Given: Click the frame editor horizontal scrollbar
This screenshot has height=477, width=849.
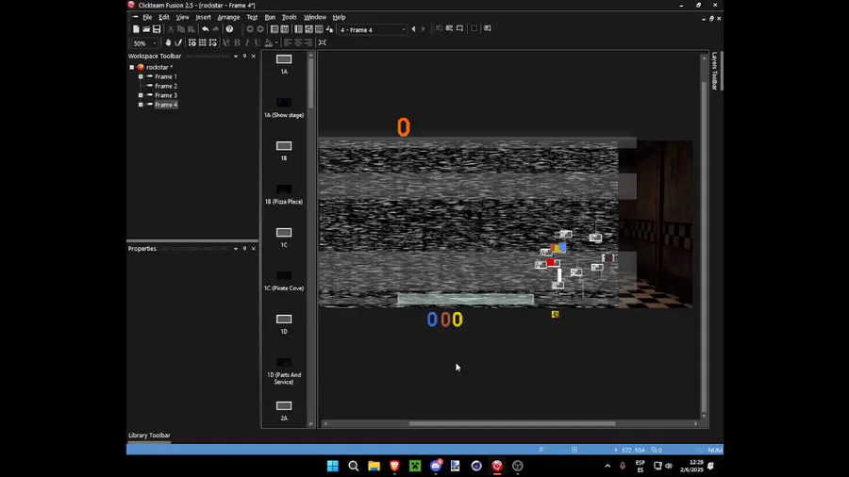Looking at the screenshot, I should click(511, 423).
